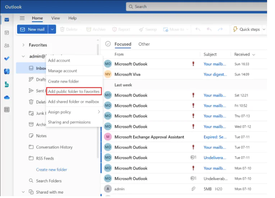Image resolution: width=275 pixels, height=198 pixels.
Task: Choose Sharing and permissions
Action: [x=74, y=122]
